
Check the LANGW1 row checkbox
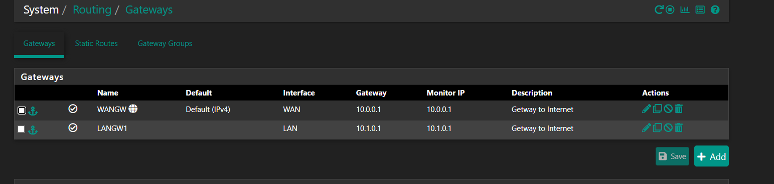21,129
